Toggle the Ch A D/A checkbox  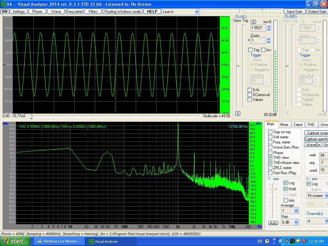[x=250, y=90]
